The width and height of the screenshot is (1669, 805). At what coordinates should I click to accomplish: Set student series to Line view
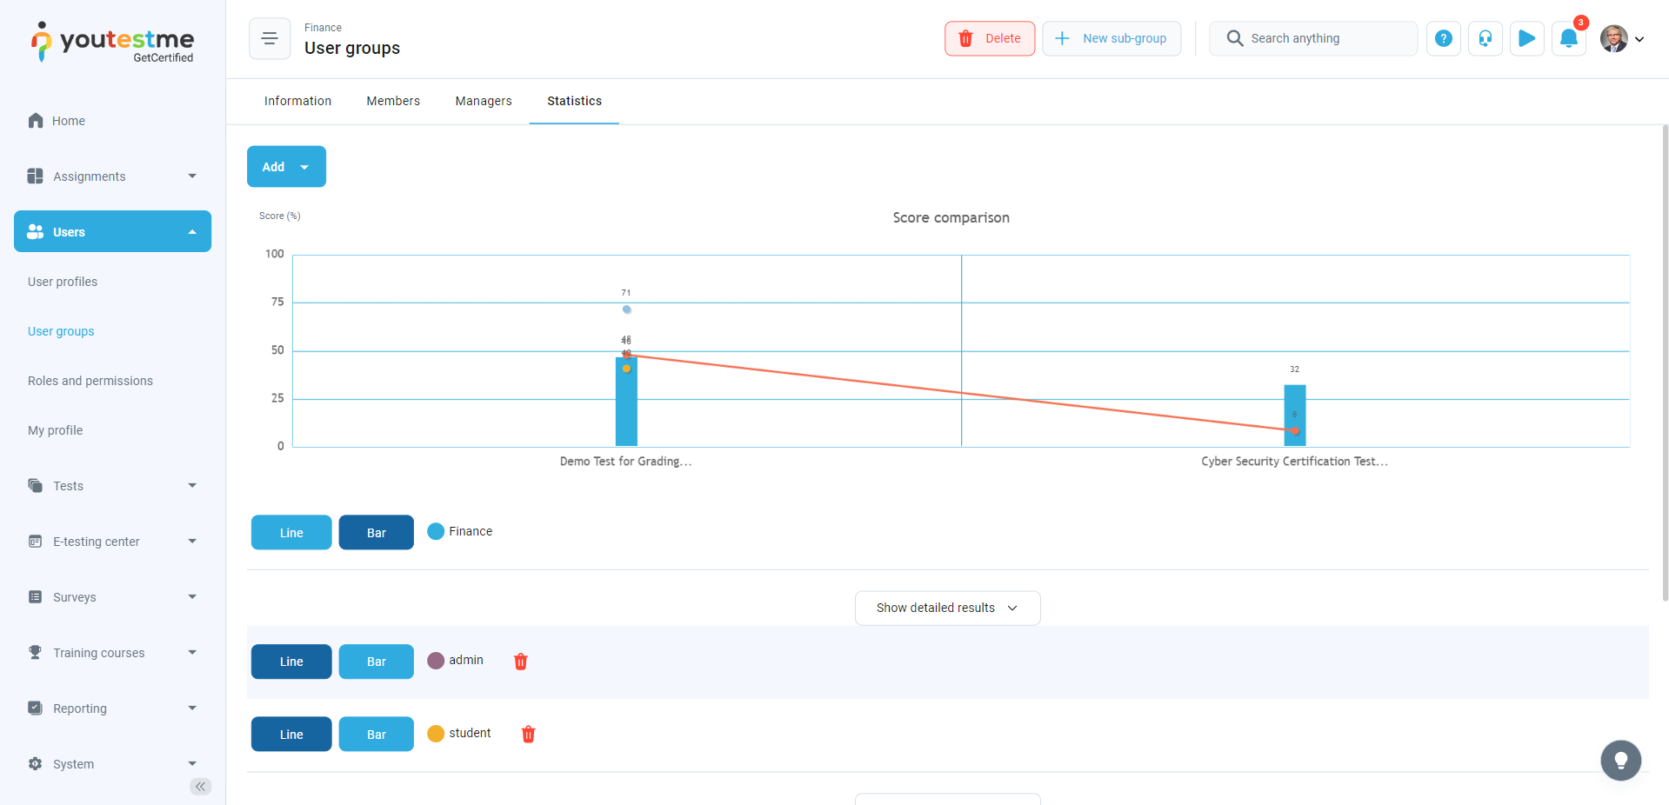tap(291, 735)
